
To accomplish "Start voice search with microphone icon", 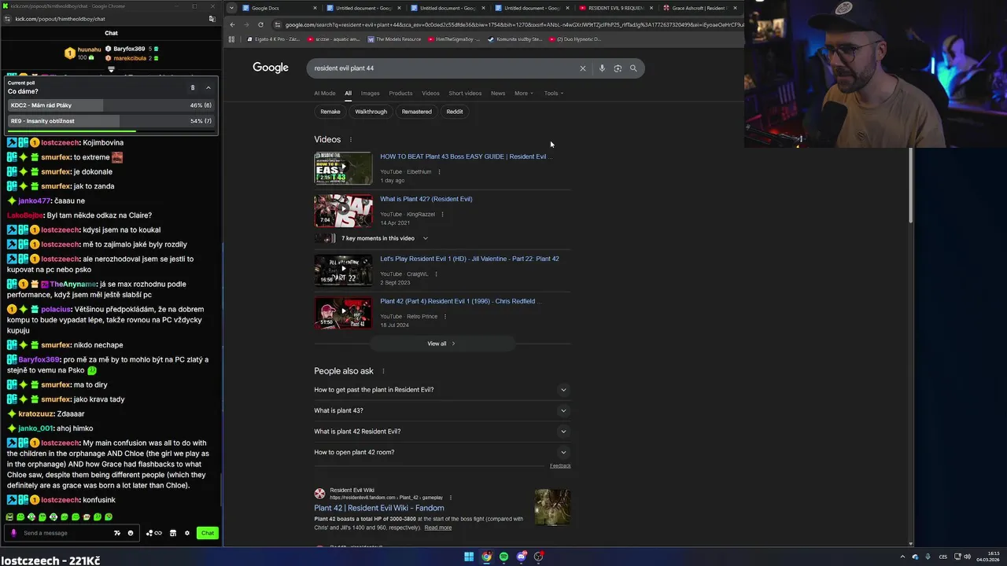I will click(602, 68).
